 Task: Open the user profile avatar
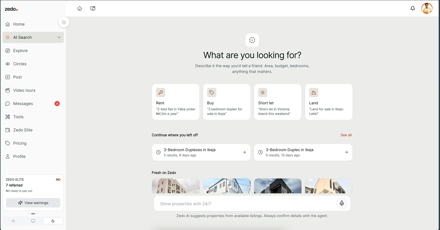(427, 8)
